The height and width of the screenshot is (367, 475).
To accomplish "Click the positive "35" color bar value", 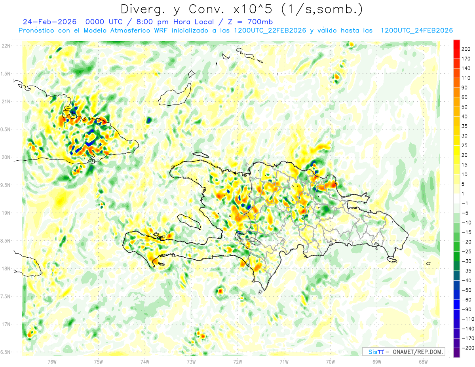I will point(465,126).
